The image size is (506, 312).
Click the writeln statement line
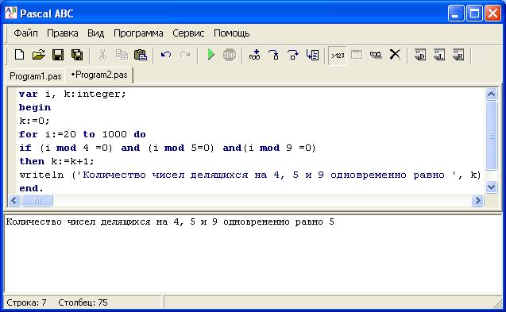tap(250, 175)
